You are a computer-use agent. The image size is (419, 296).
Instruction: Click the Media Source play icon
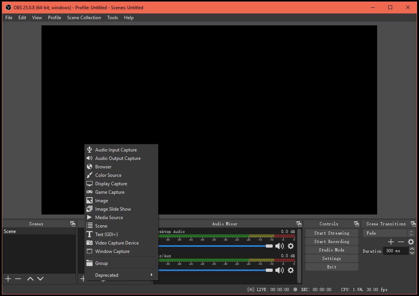[x=89, y=218]
